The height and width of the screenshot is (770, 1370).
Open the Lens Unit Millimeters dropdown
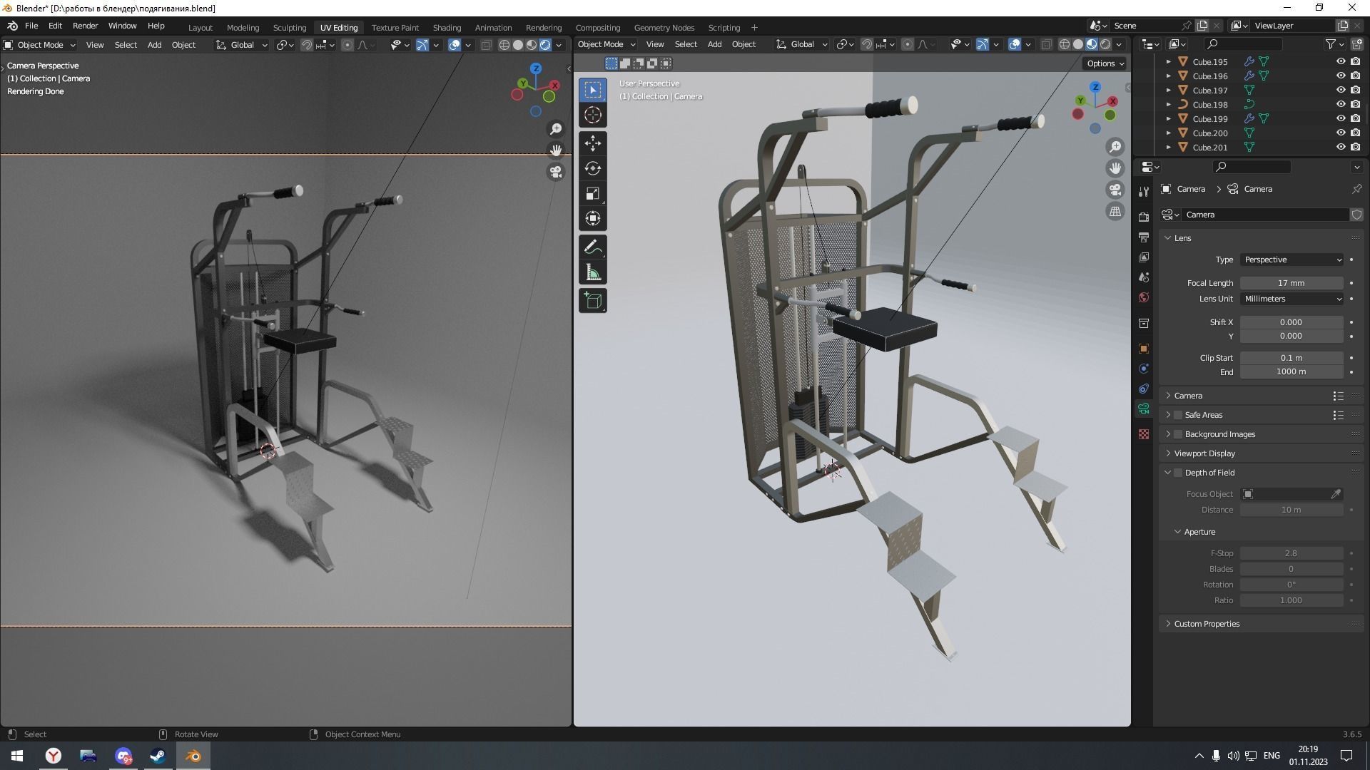pos(1292,299)
